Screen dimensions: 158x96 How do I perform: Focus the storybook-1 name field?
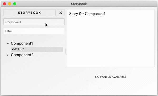(x=34, y=22)
